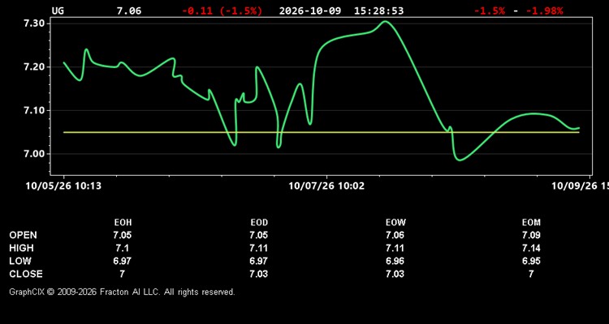Select the EOD column header

(259, 223)
